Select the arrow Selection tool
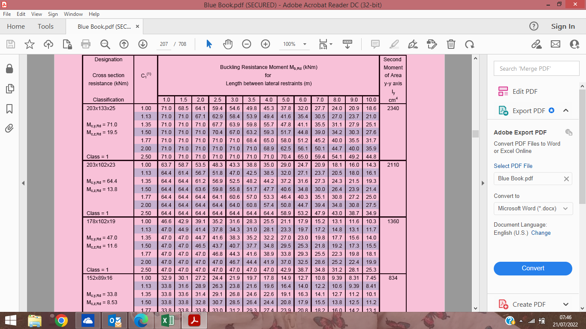 coord(209,44)
